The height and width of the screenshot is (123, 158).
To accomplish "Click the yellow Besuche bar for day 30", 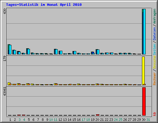I will tap(143, 71).
